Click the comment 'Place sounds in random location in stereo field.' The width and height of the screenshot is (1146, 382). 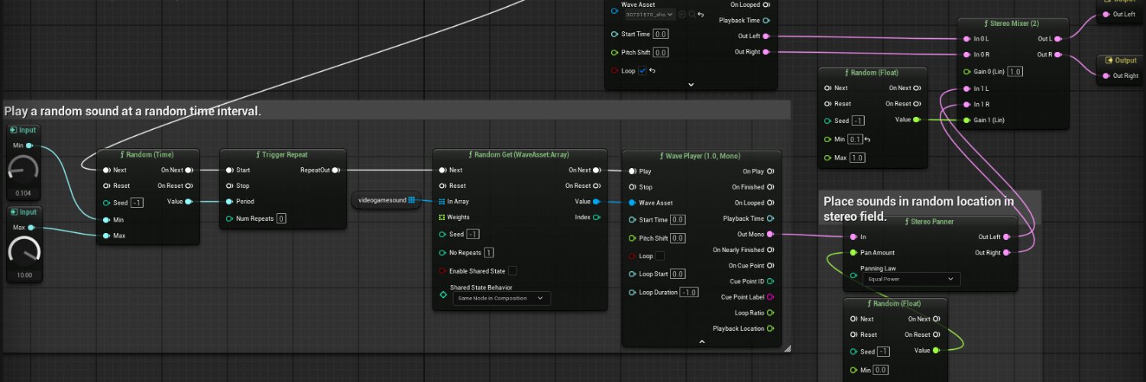point(918,209)
